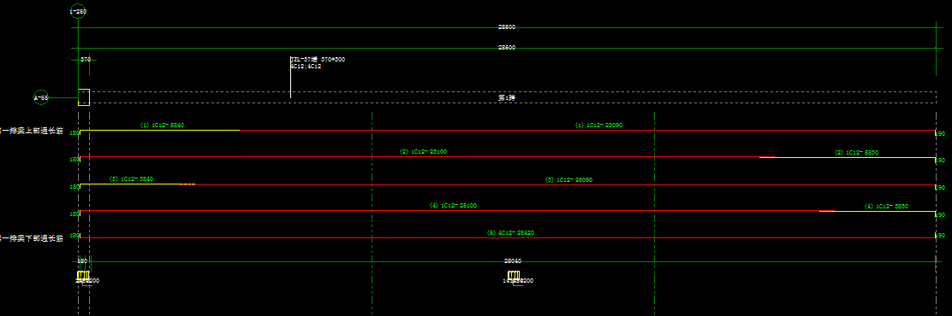Click the topmost 28500 dimension text

(506, 27)
